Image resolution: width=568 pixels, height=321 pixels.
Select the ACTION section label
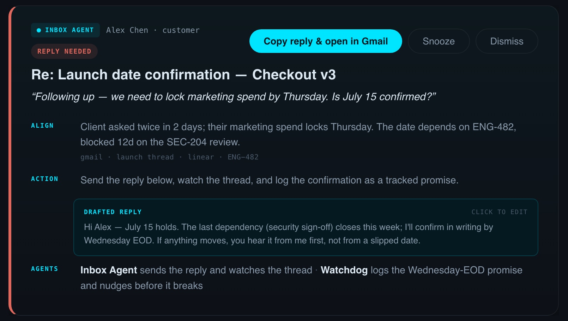(x=44, y=179)
